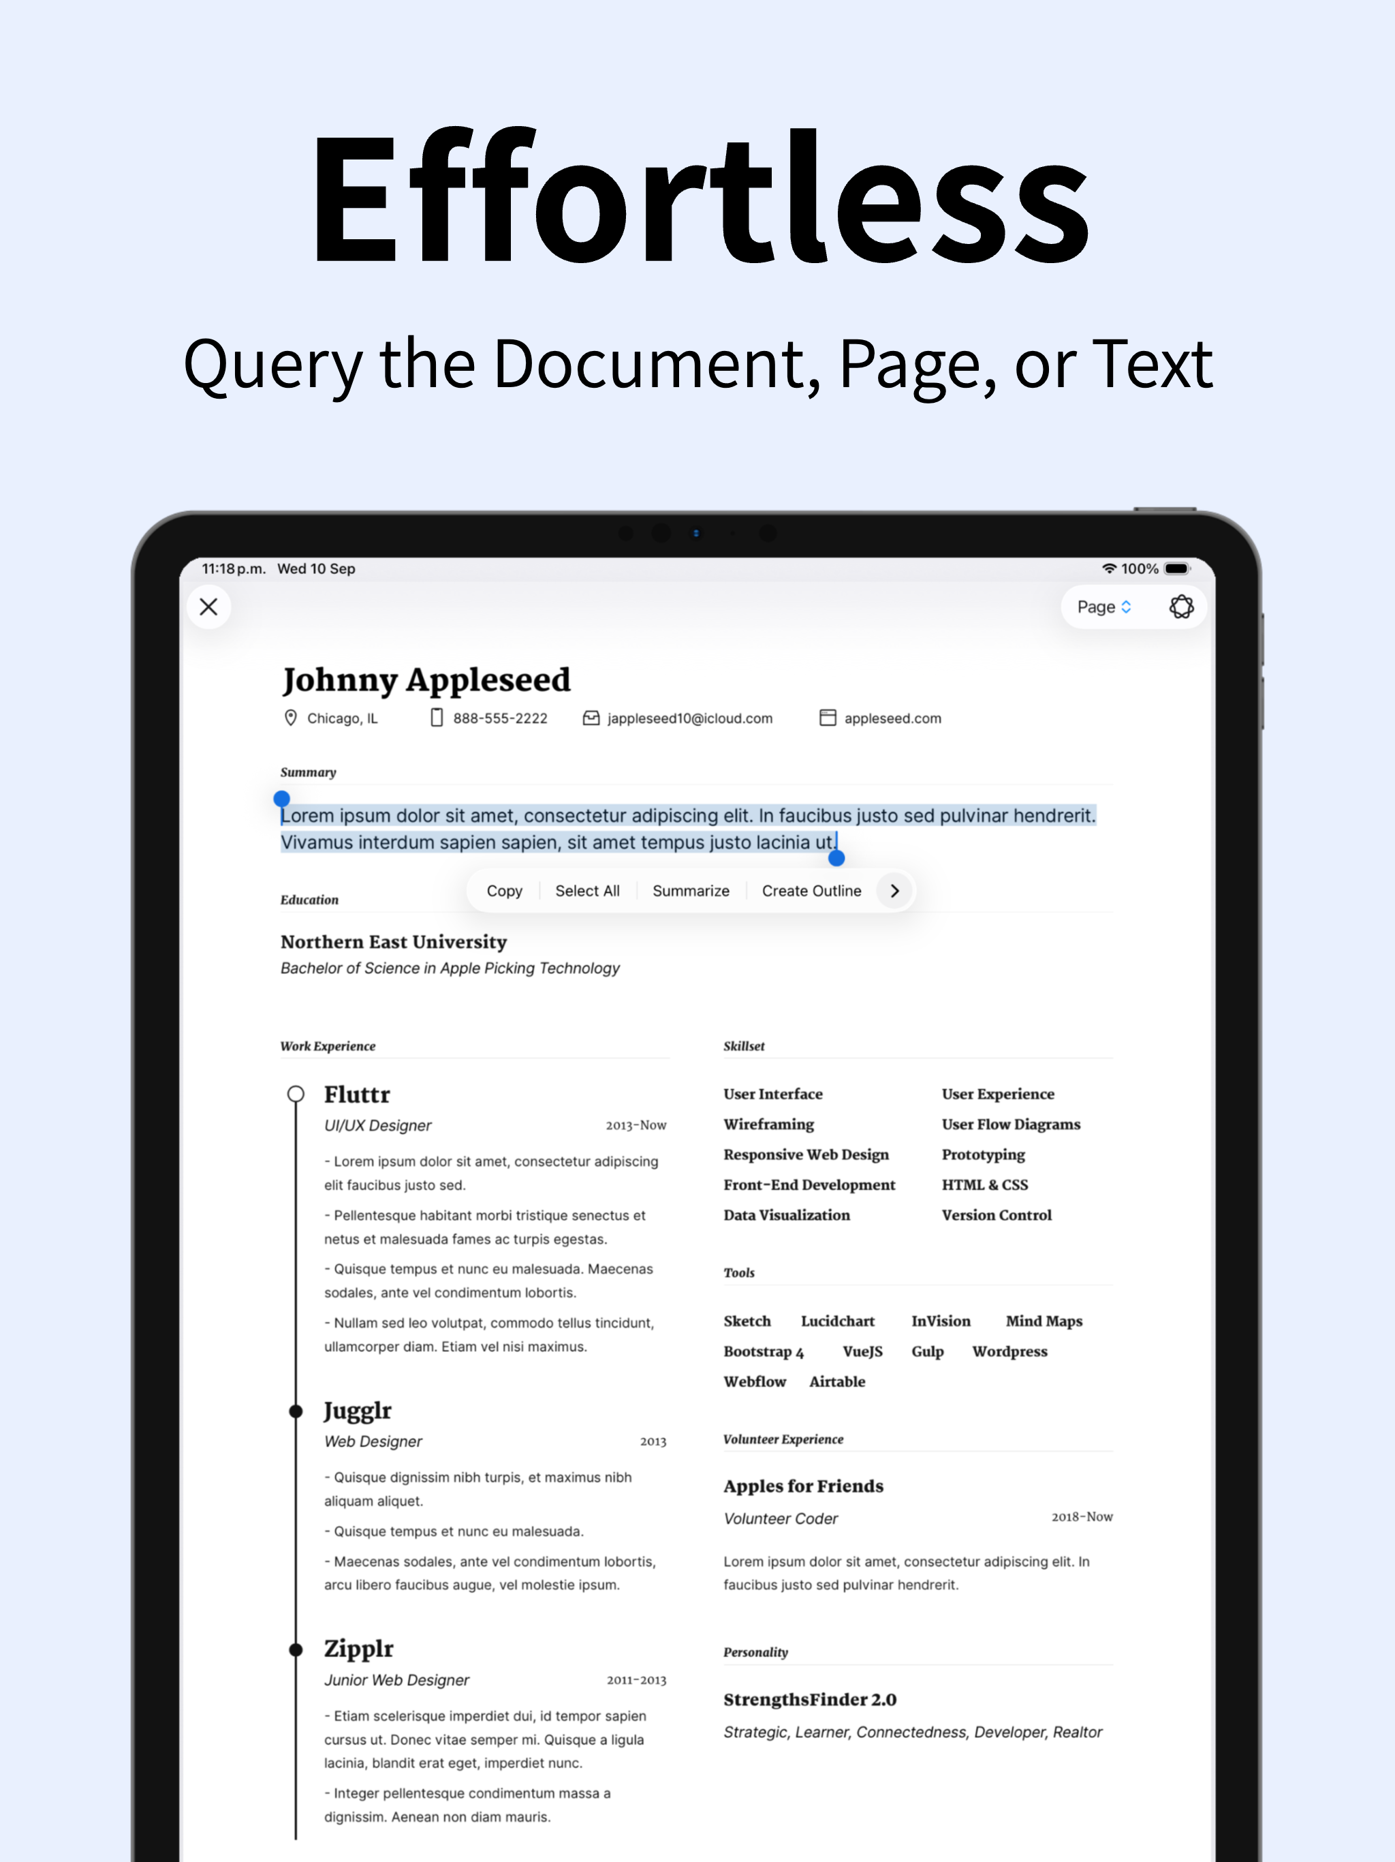
Task: Click the 888-555-2222 phone number
Action: point(500,718)
